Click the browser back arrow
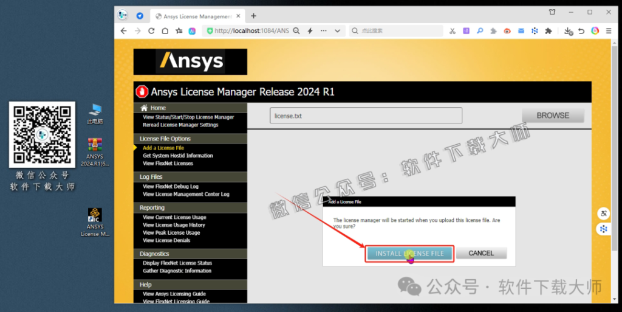The image size is (622, 312). (x=123, y=31)
